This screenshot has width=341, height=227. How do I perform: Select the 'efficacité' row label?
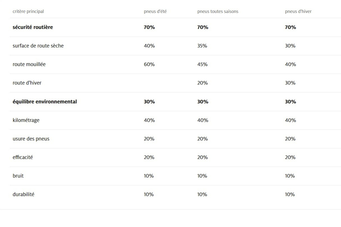coord(23,157)
